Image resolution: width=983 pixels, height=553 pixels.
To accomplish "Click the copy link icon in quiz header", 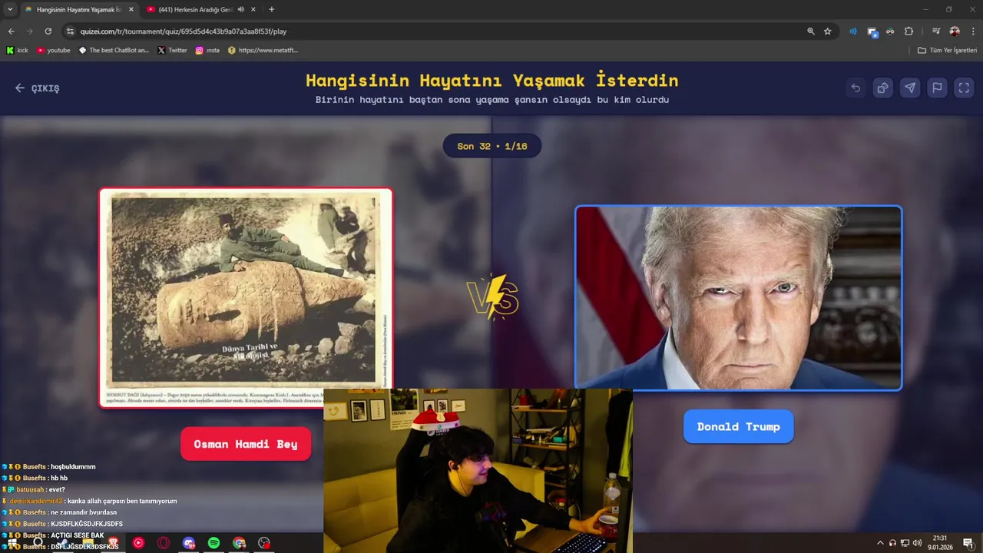I will point(882,88).
